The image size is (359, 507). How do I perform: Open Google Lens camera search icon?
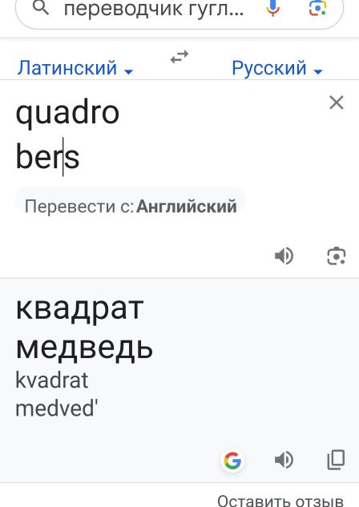point(318,8)
